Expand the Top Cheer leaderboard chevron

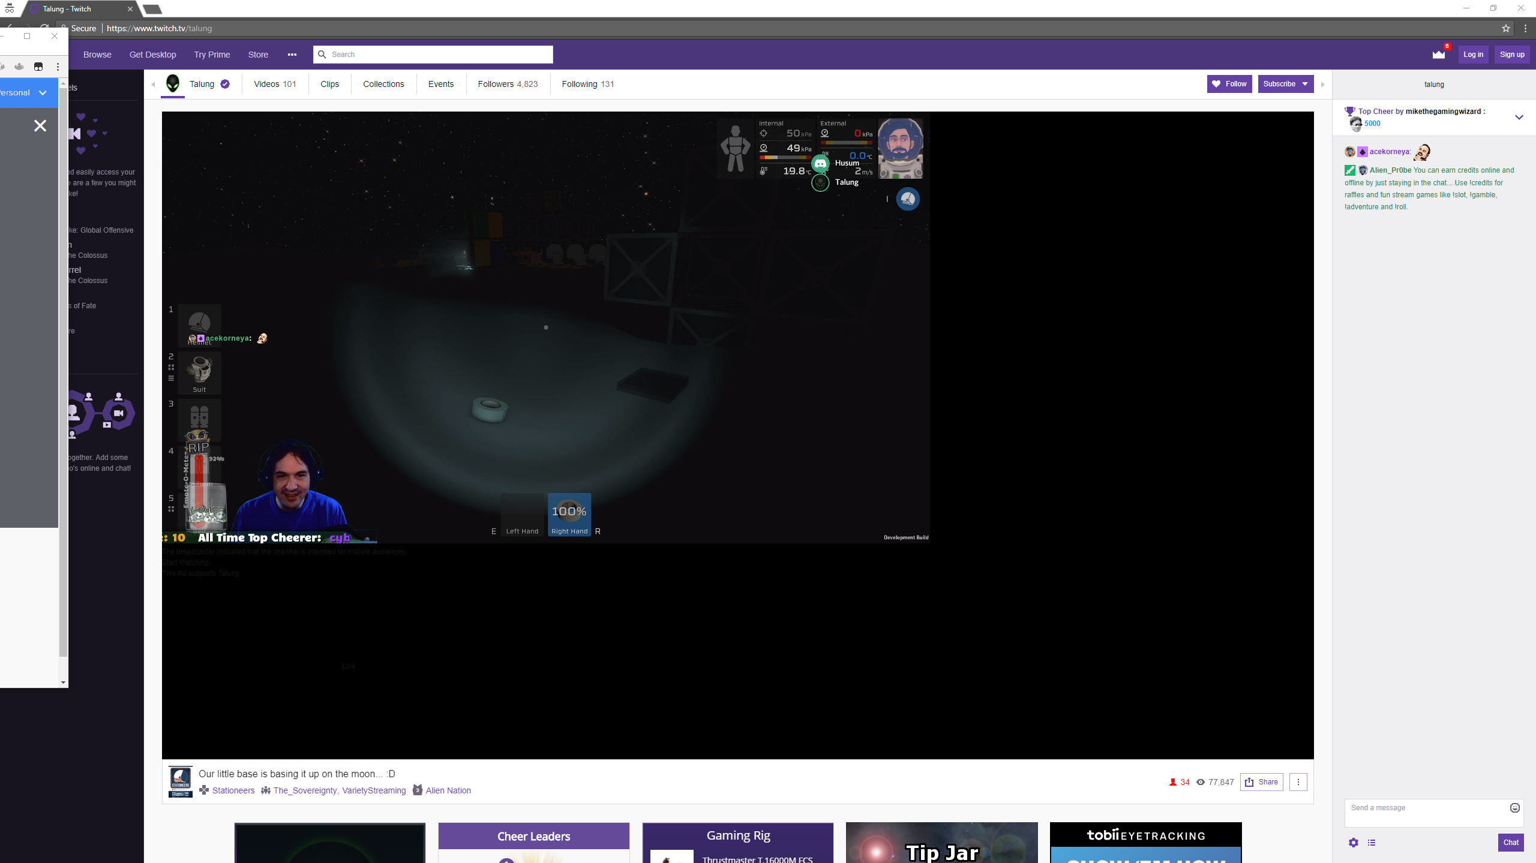(1519, 118)
